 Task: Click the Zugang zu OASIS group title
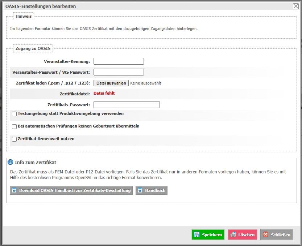[33, 48]
